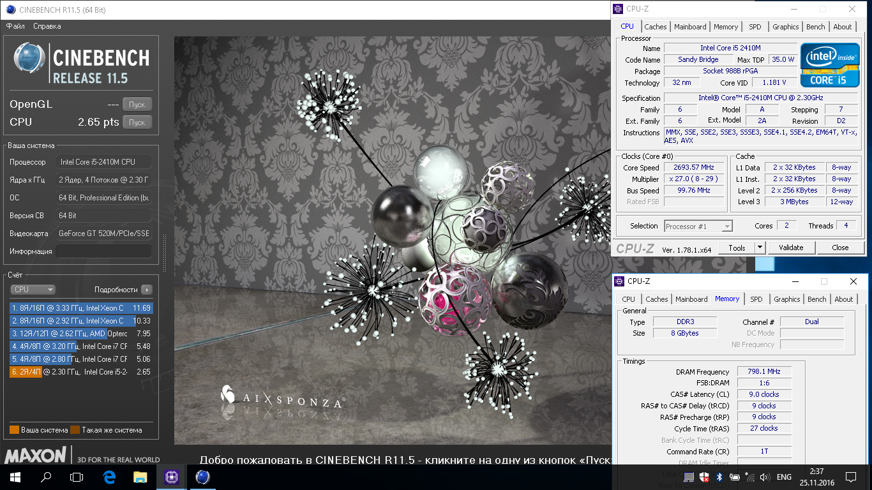872x490 pixels.
Task: Select ranking row 6 Core i5 2.65
Action: pos(81,372)
